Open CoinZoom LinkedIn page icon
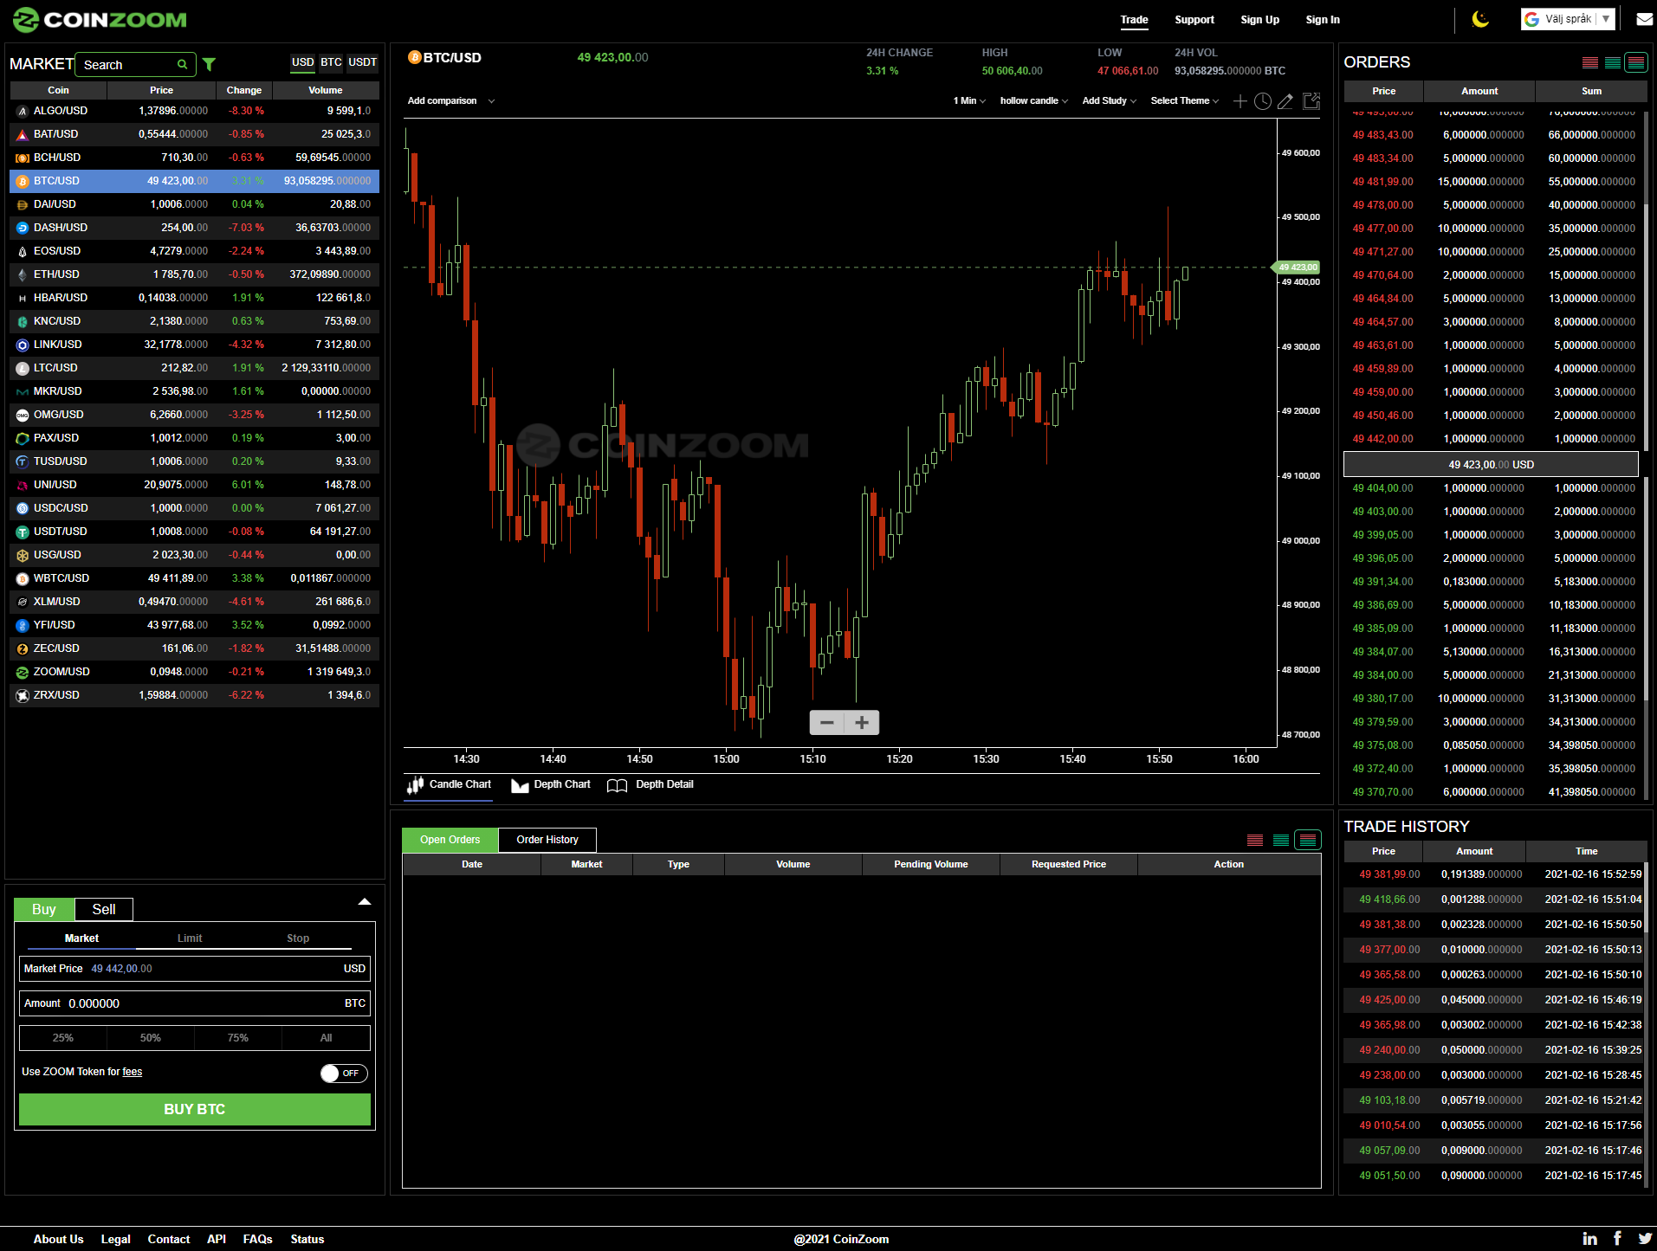 click(1589, 1239)
